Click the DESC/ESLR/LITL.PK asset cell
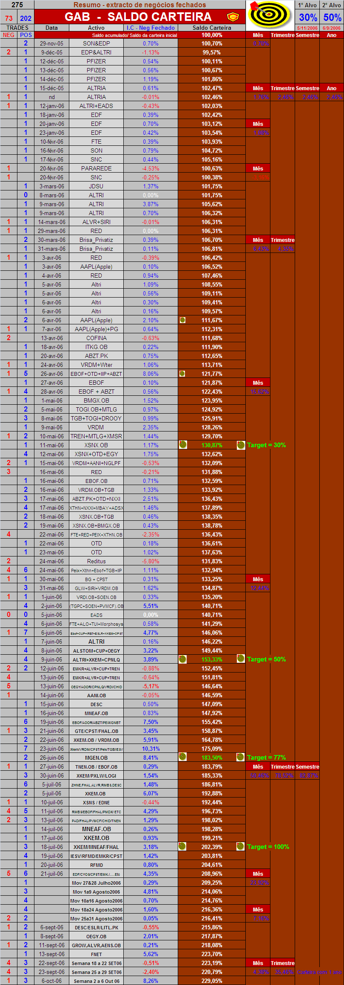Viewport: 344px width, 985px height. click(x=96, y=927)
